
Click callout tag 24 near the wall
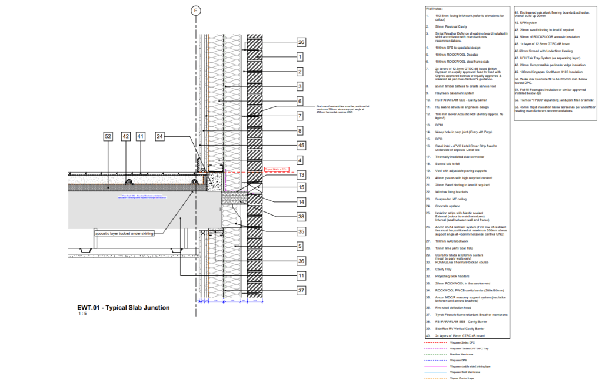coord(160,136)
